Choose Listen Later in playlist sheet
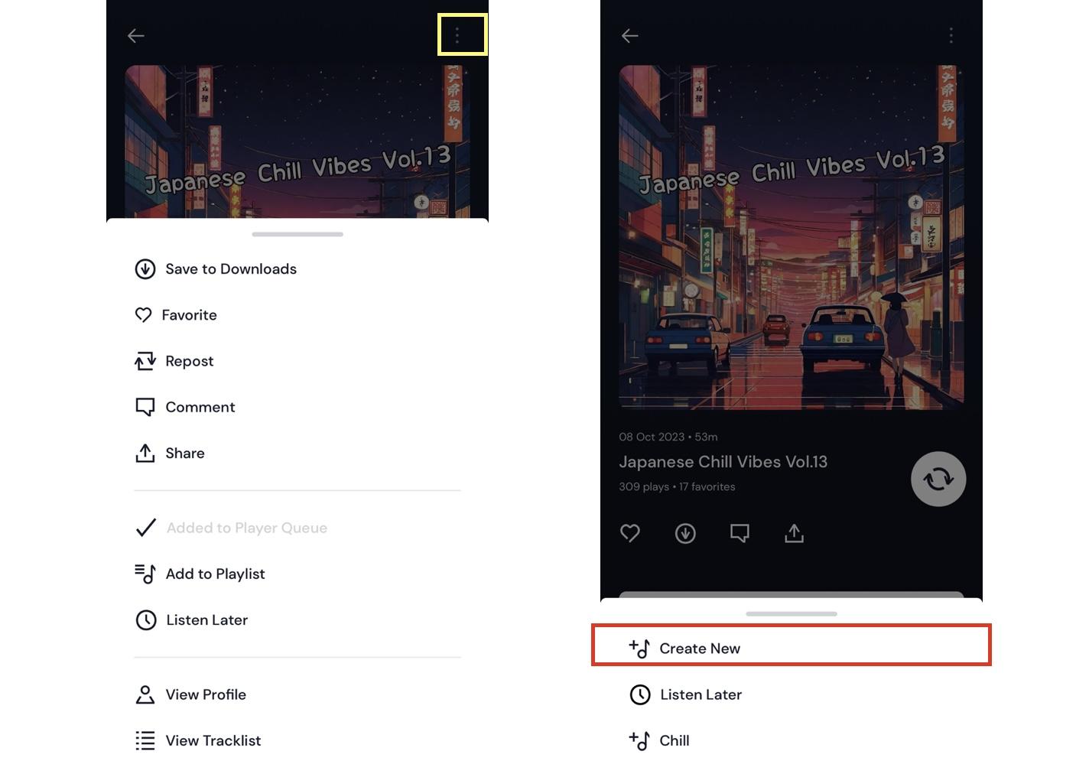This screenshot has width=1089, height=774. tap(792, 694)
